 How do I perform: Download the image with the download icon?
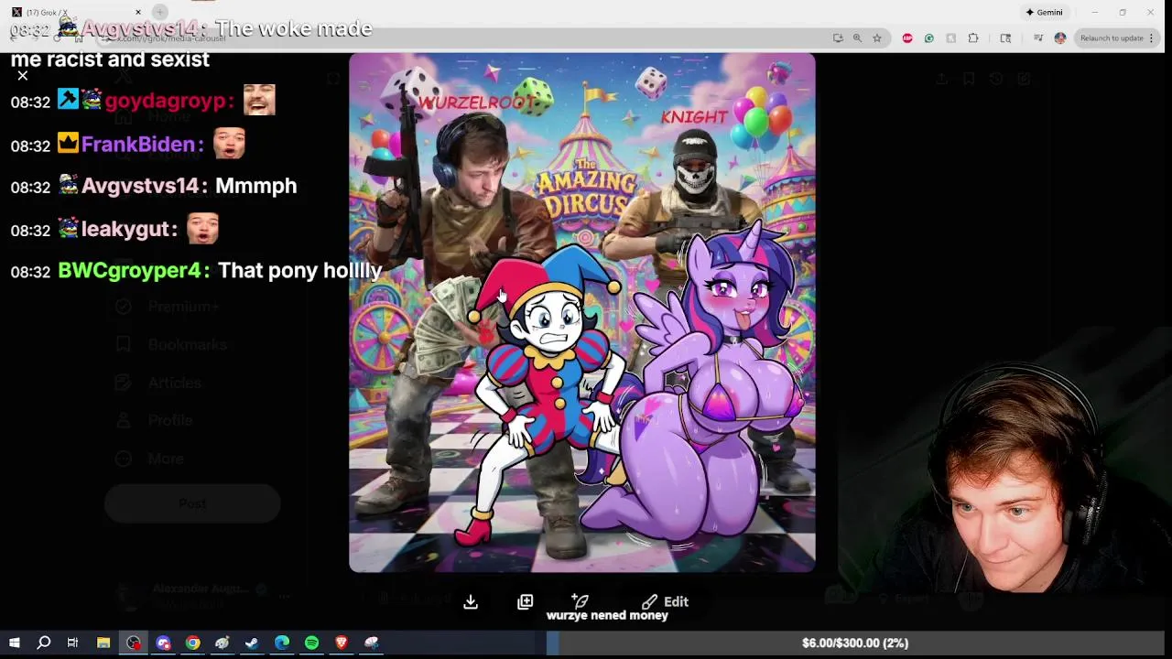click(x=471, y=601)
